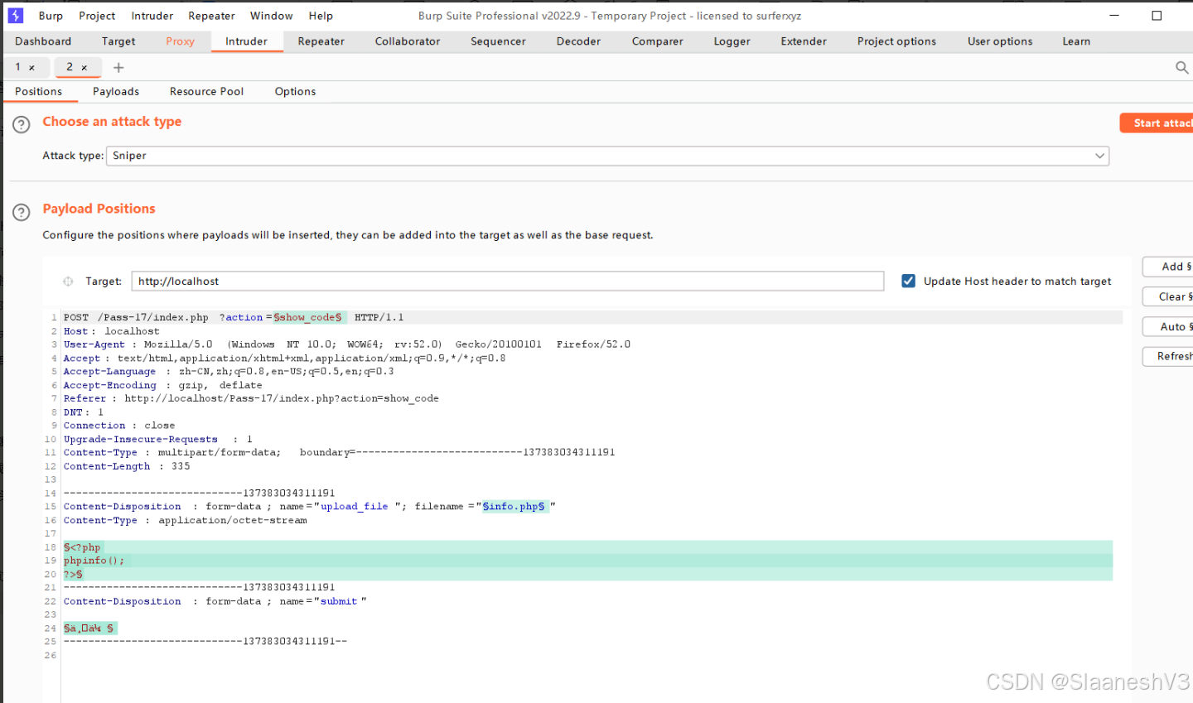Click the User-Agent header line
The height and width of the screenshot is (703, 1193).
point(347,344)
